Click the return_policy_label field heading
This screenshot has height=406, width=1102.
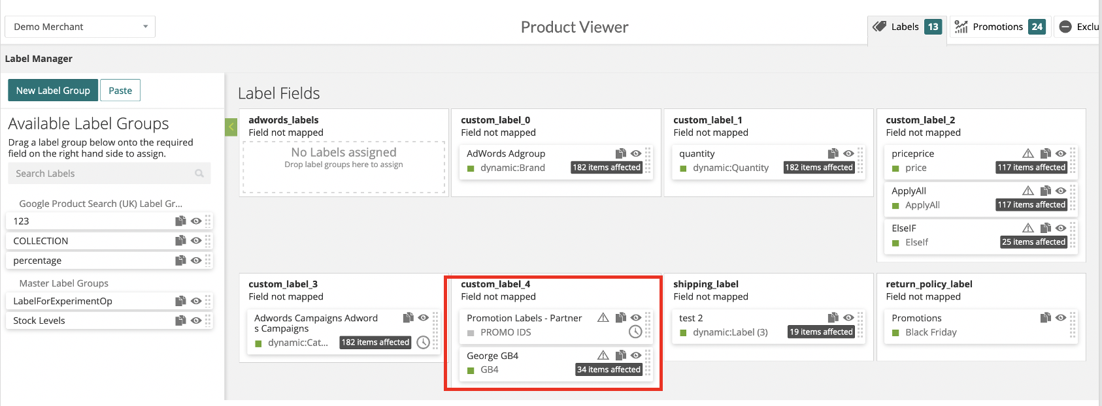coord(929,284)
